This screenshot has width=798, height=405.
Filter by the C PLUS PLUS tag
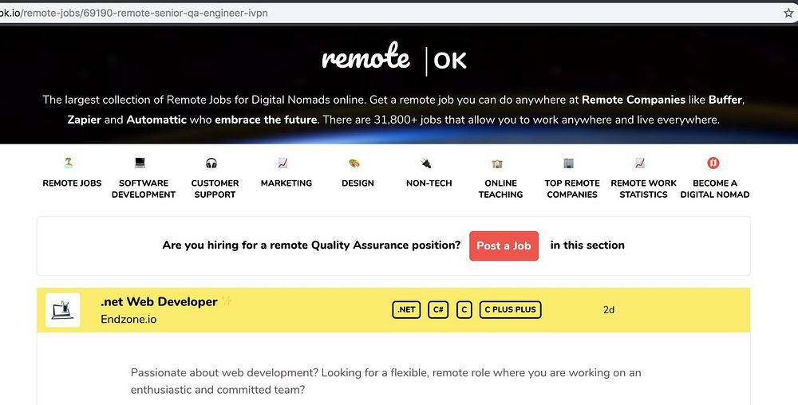tap(511, 309)
